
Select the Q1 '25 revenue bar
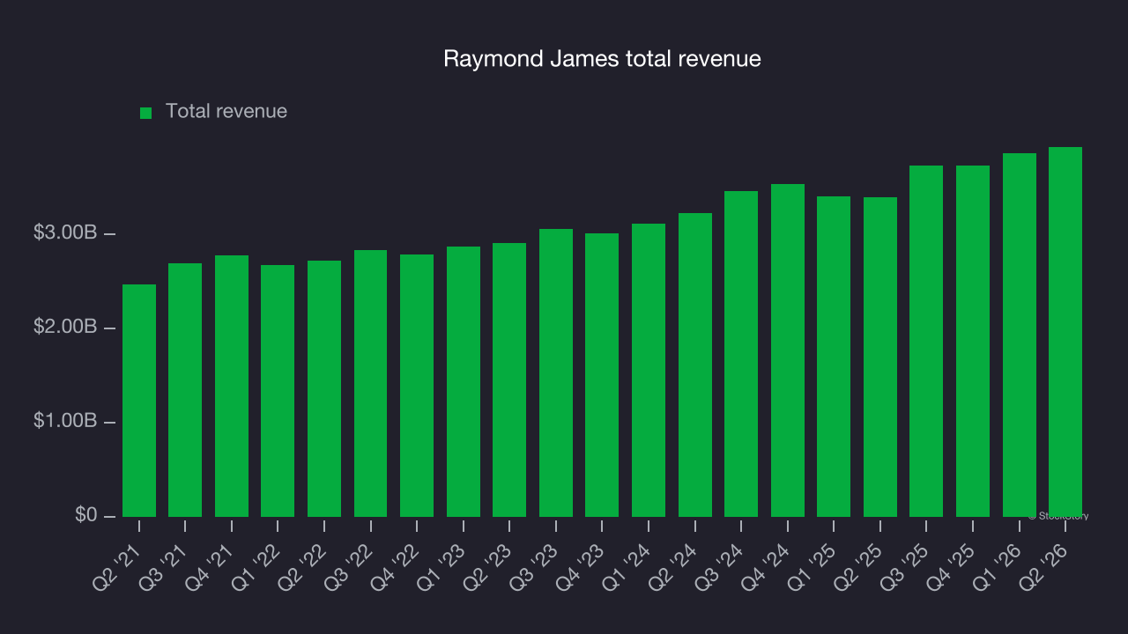tap(834, 357)
